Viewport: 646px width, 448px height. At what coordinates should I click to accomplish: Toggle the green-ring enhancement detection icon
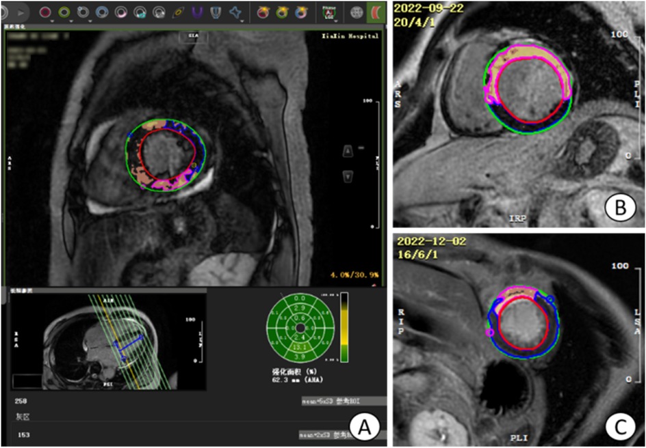(281, 12)
